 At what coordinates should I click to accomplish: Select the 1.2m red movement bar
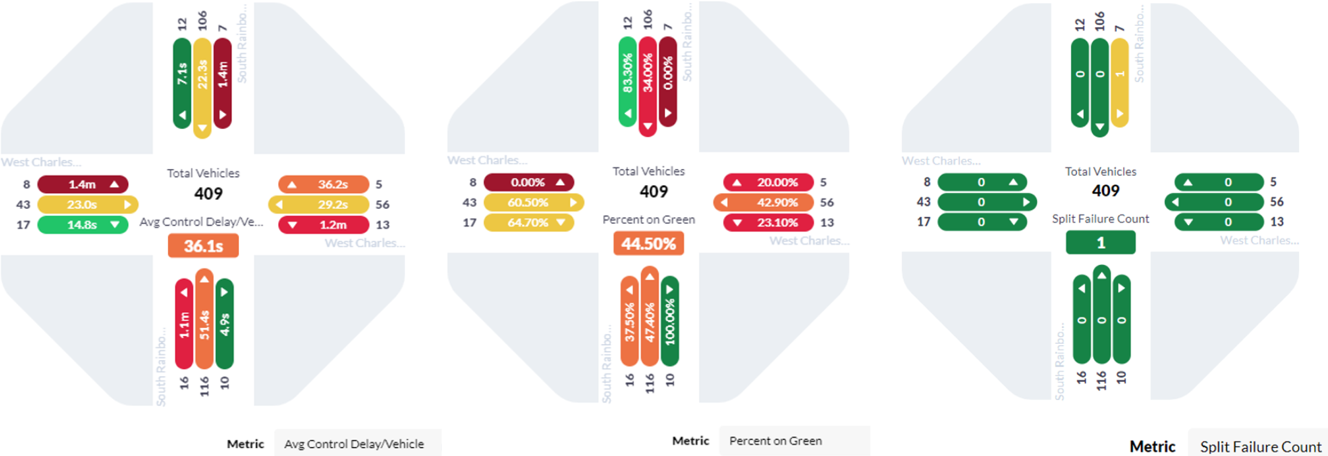(x=324, y=224)
